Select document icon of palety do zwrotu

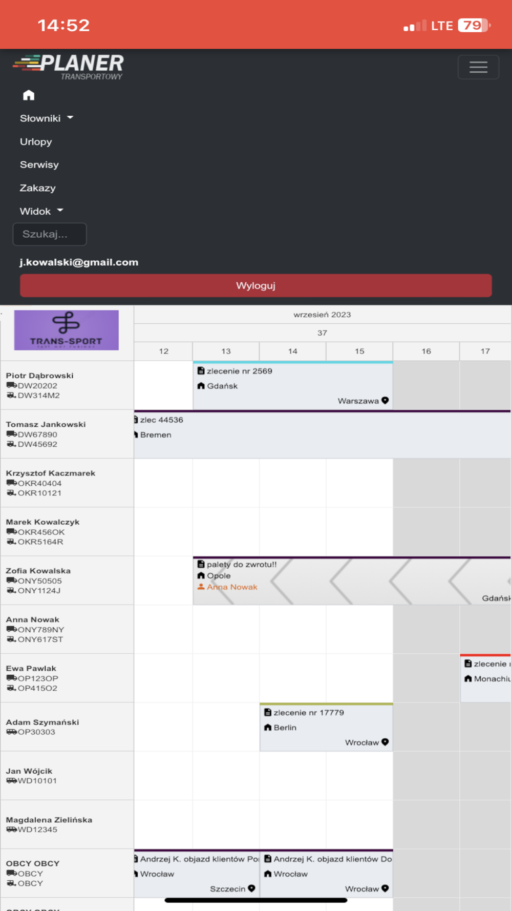coord(201,564)
